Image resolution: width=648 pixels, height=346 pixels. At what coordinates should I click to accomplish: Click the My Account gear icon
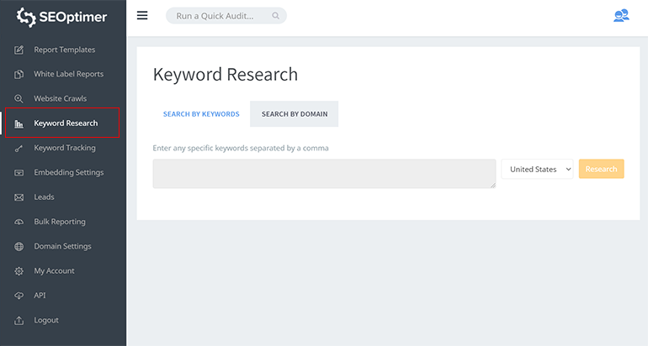point(19,271)
